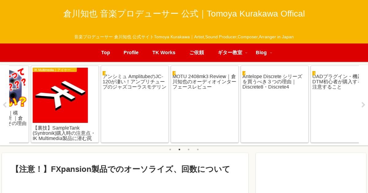Expand the ギター教室 submenu chevron
Viewport: 368px width, 193px height.
(246, 53)
